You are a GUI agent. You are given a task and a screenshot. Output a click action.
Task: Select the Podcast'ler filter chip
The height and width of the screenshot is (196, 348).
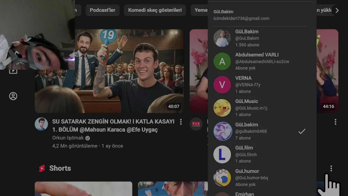click(102, 10)
